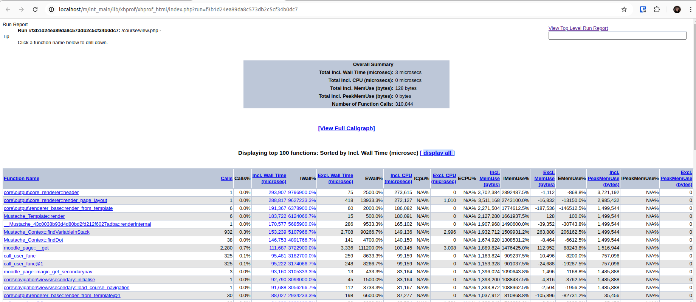
Task: Click the Overall Summary heading
Action: pos(373,65)
